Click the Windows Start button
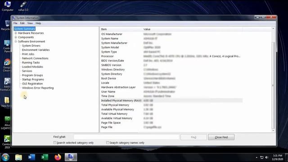 point(5,157)
